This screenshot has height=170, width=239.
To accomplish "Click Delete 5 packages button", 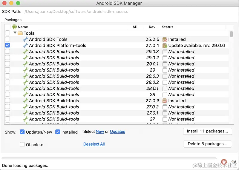I will 207,144.
